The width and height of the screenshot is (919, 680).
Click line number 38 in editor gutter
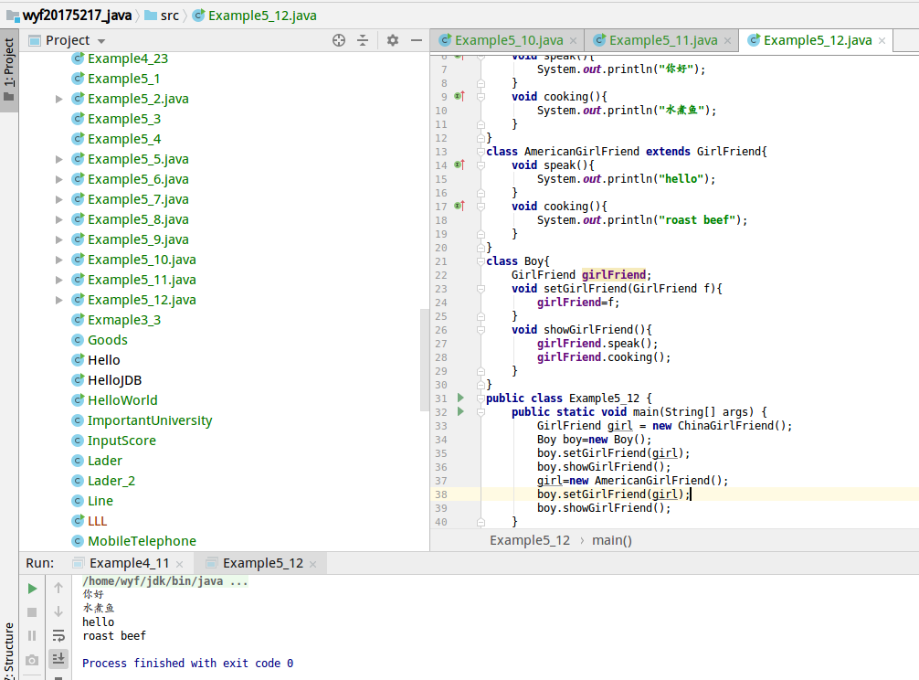click(x=440, y=494)
